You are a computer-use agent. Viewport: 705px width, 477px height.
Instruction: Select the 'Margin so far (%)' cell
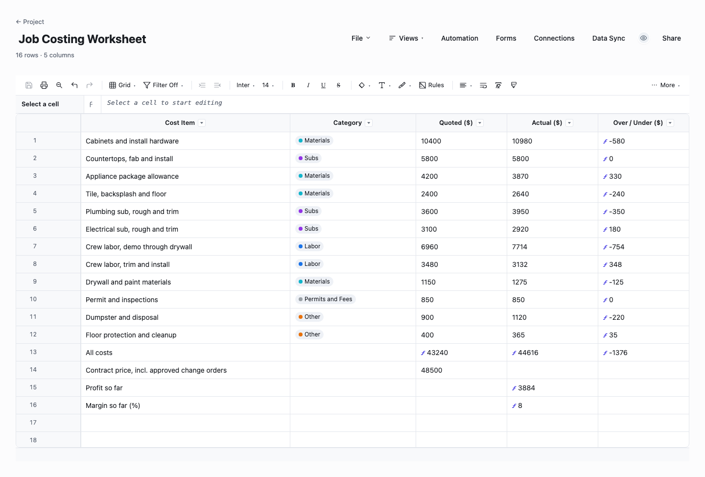click(x=186, y=405)
